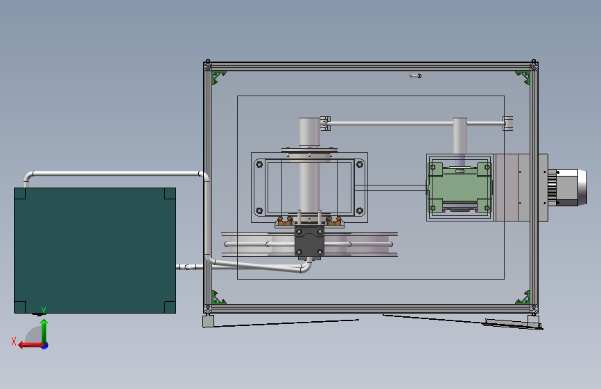Select the top-right green corner bracket

tap(523, 77)
